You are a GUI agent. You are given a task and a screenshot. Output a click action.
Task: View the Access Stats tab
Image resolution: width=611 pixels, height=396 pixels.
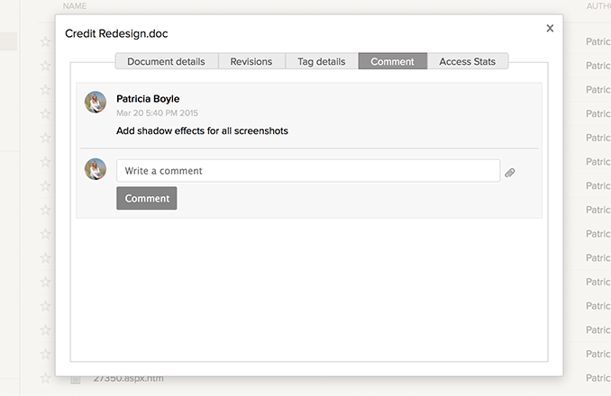tap(468, 61)
